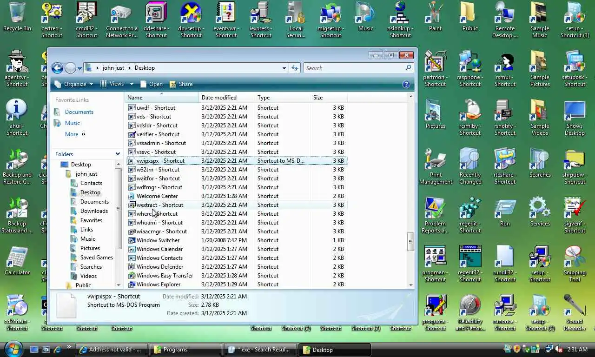The image size is (595, 357).
Task: Expand More favorite links
Action: [75, 134]
